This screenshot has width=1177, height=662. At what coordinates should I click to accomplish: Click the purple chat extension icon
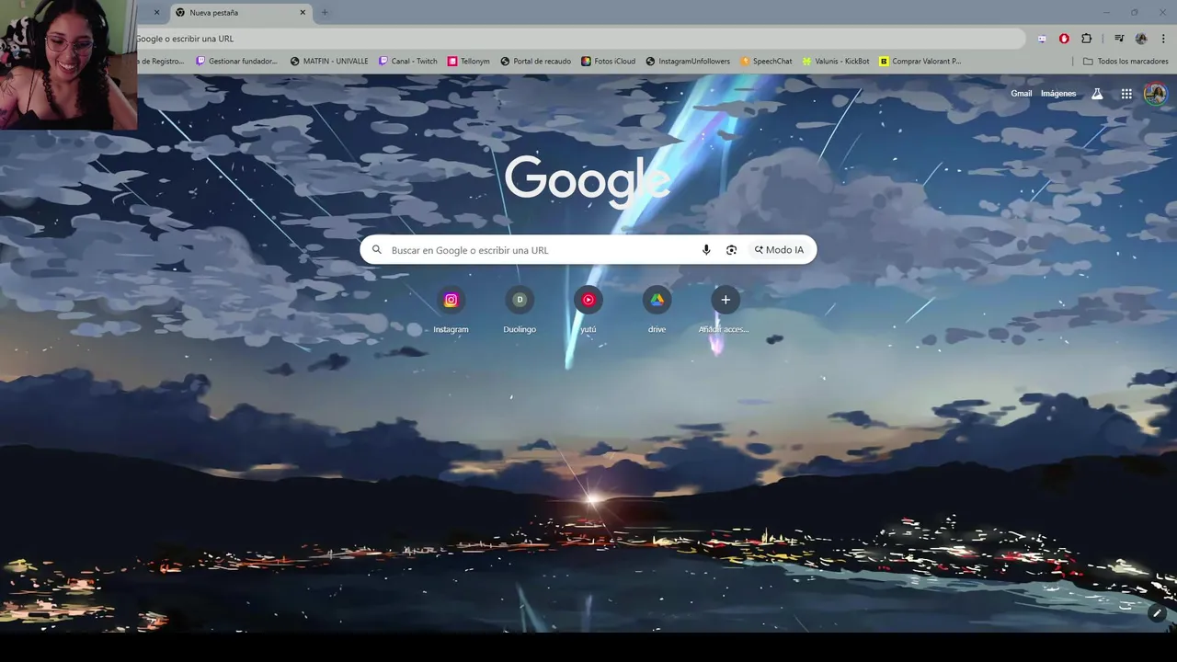coord(1042,39)
